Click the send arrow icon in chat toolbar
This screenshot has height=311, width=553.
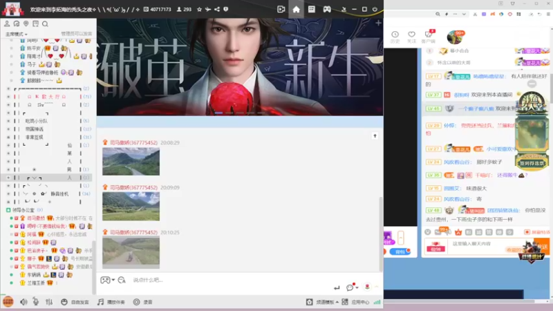337,288
